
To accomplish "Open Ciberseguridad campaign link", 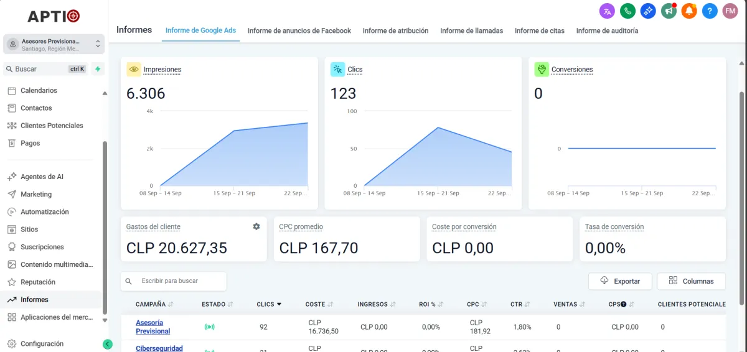I will click(x=159, y=348).
